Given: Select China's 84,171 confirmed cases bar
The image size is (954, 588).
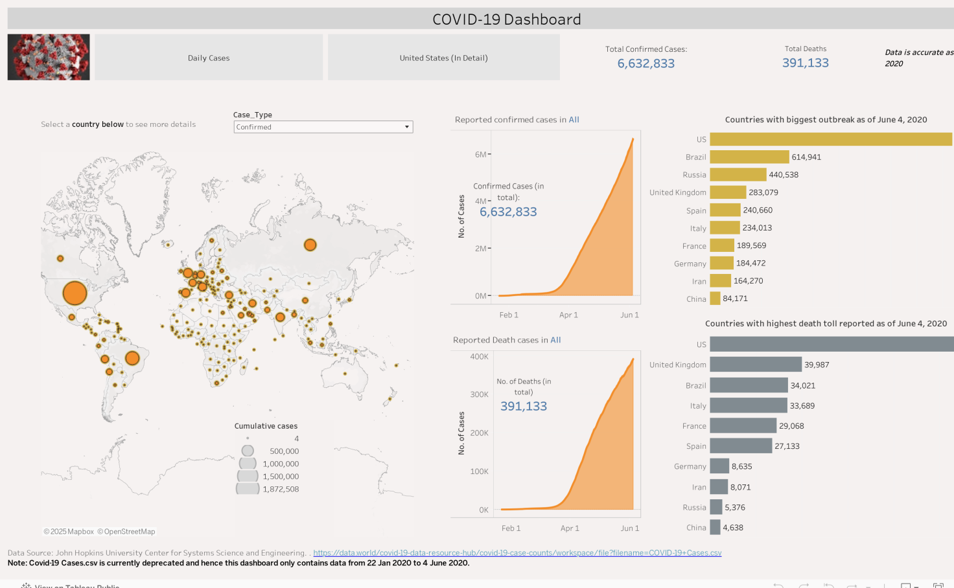Looking at the screenshot, I should pos(715,299).
